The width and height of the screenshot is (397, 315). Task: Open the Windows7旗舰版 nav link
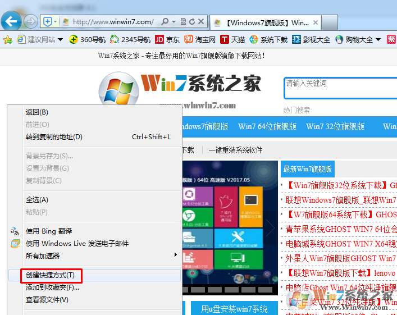[x=206, y=126]
